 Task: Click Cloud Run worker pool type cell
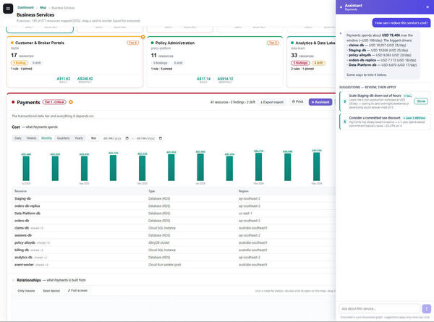coord(164,265)
